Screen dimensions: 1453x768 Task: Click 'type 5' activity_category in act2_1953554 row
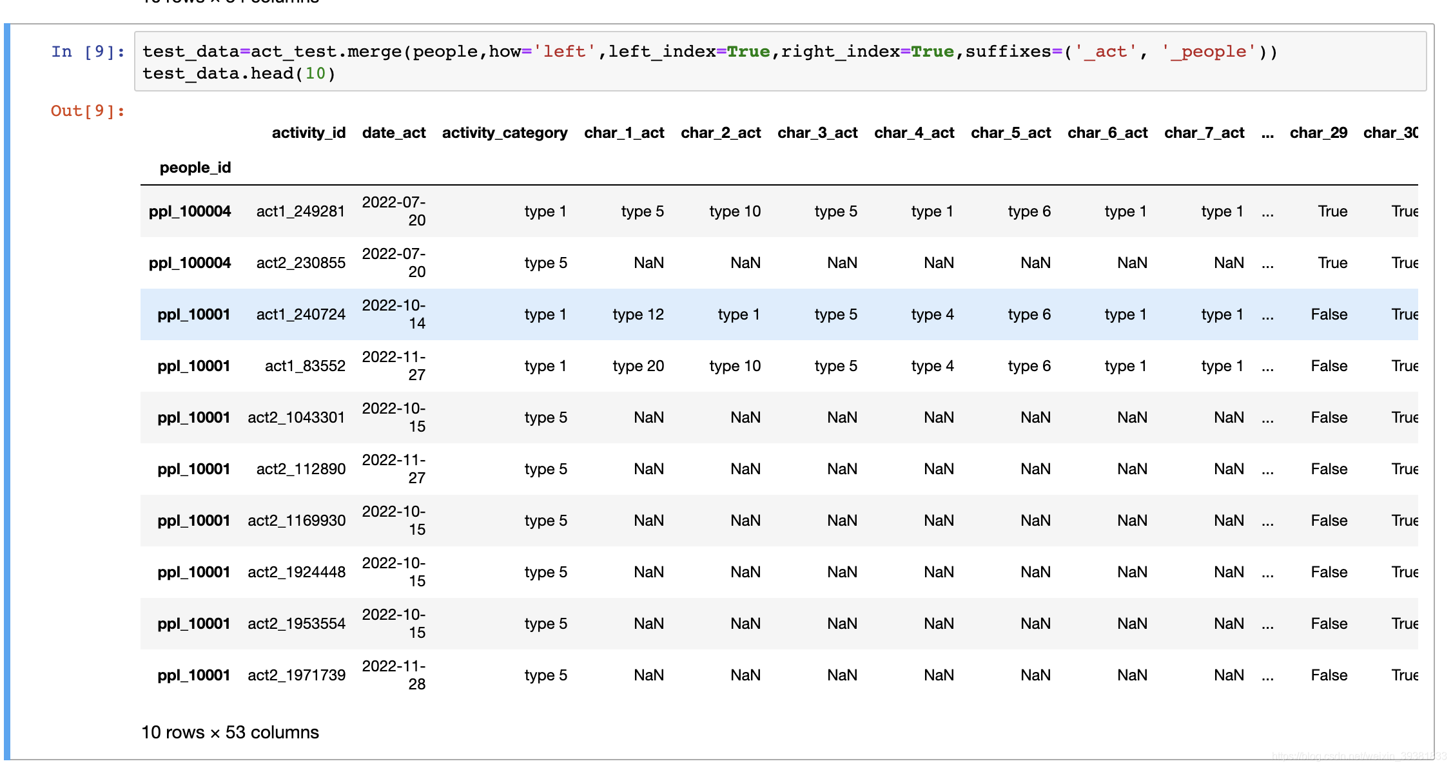pyautogui.click(x=545, y=624)
